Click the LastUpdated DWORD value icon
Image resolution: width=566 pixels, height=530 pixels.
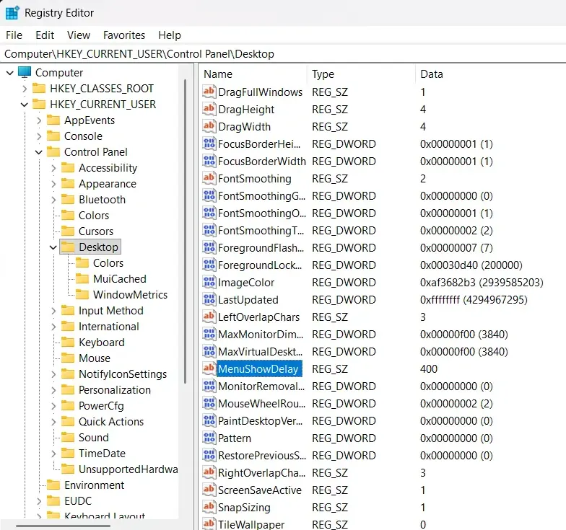click(x=209, y=299)
